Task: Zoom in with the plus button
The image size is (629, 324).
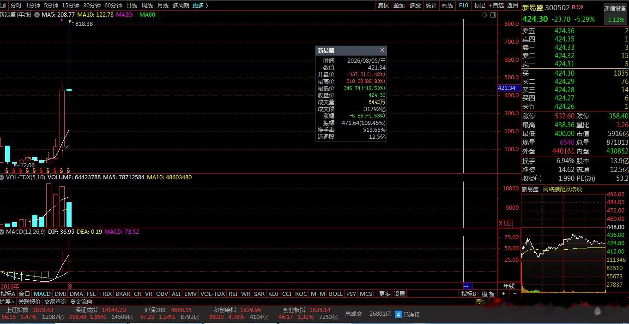Action: pyautogui.click(x=504, y=294)
